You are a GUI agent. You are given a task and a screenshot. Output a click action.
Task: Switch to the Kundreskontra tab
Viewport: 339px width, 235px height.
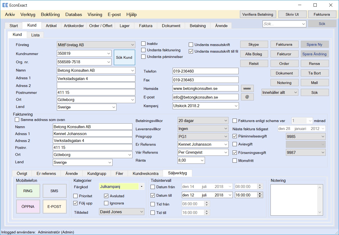point(145,174)
